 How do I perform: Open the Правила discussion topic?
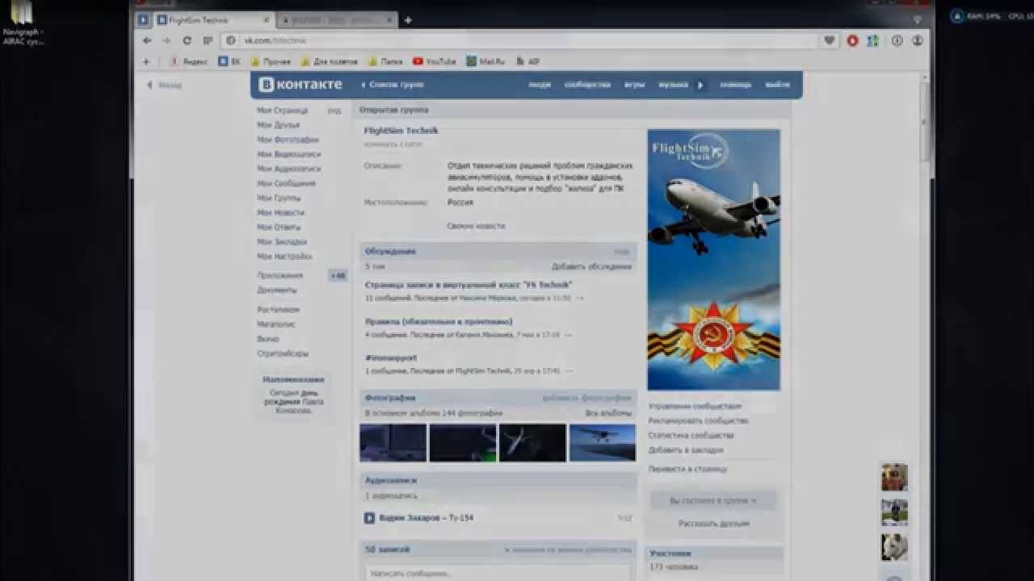click(439, 322)
